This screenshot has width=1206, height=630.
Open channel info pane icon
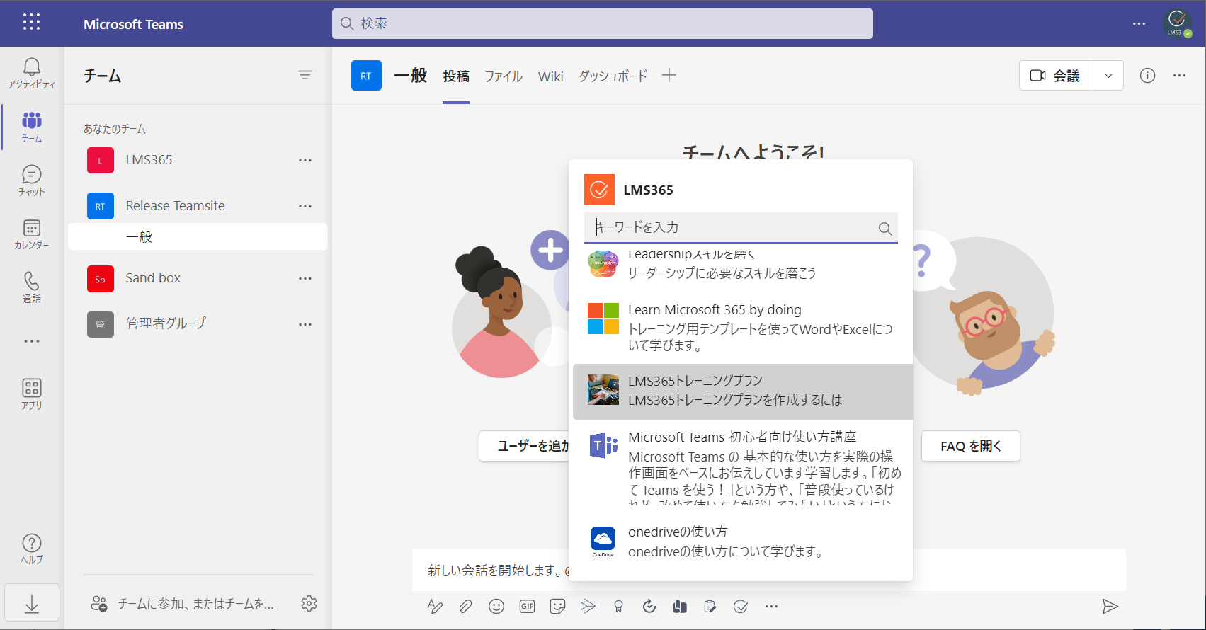click(1147, 76)
